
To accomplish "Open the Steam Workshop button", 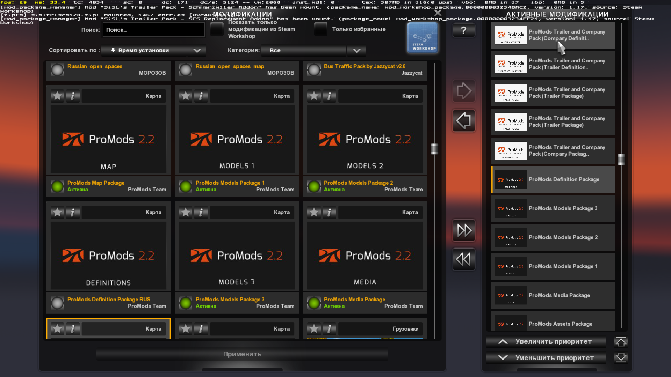I will click(423, 38).
